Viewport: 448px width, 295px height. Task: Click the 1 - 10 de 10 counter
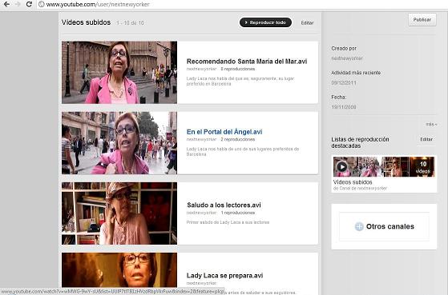point(130,23)
